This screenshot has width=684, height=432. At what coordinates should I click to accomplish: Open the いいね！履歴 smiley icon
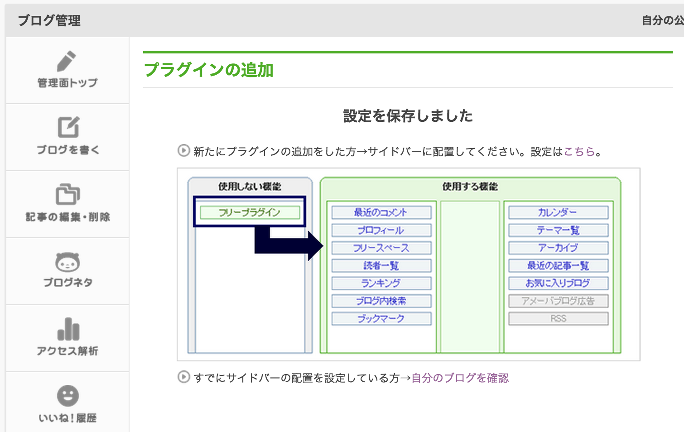point(68,396)
